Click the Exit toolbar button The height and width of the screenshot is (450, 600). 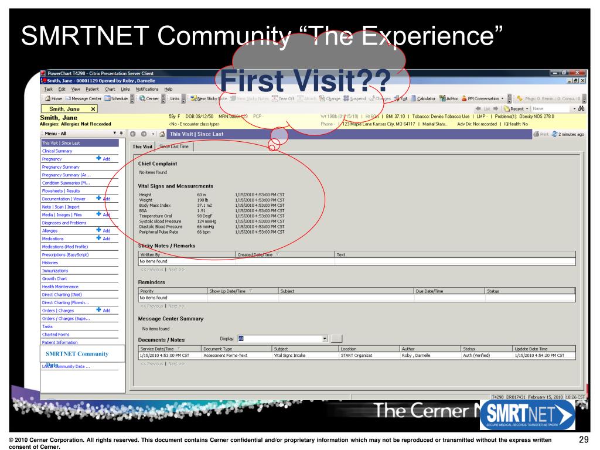point(401,98)
